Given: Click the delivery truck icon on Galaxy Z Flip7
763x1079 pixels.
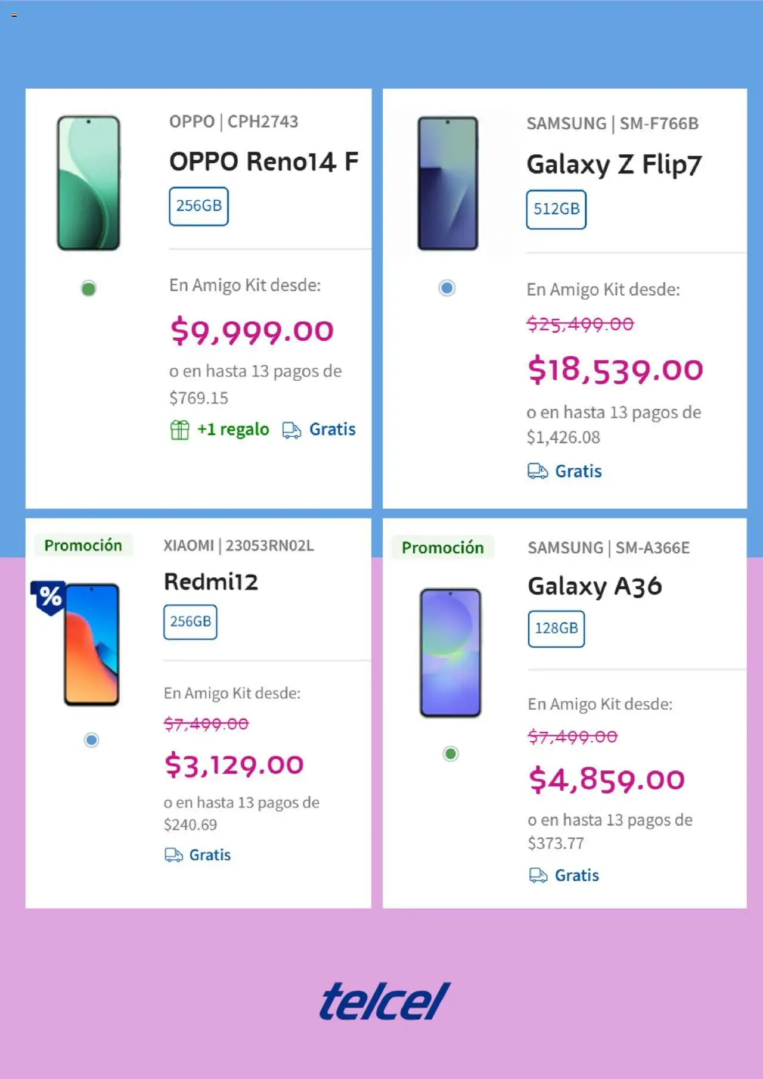Looking at the screenshot, I should [537, 471].
